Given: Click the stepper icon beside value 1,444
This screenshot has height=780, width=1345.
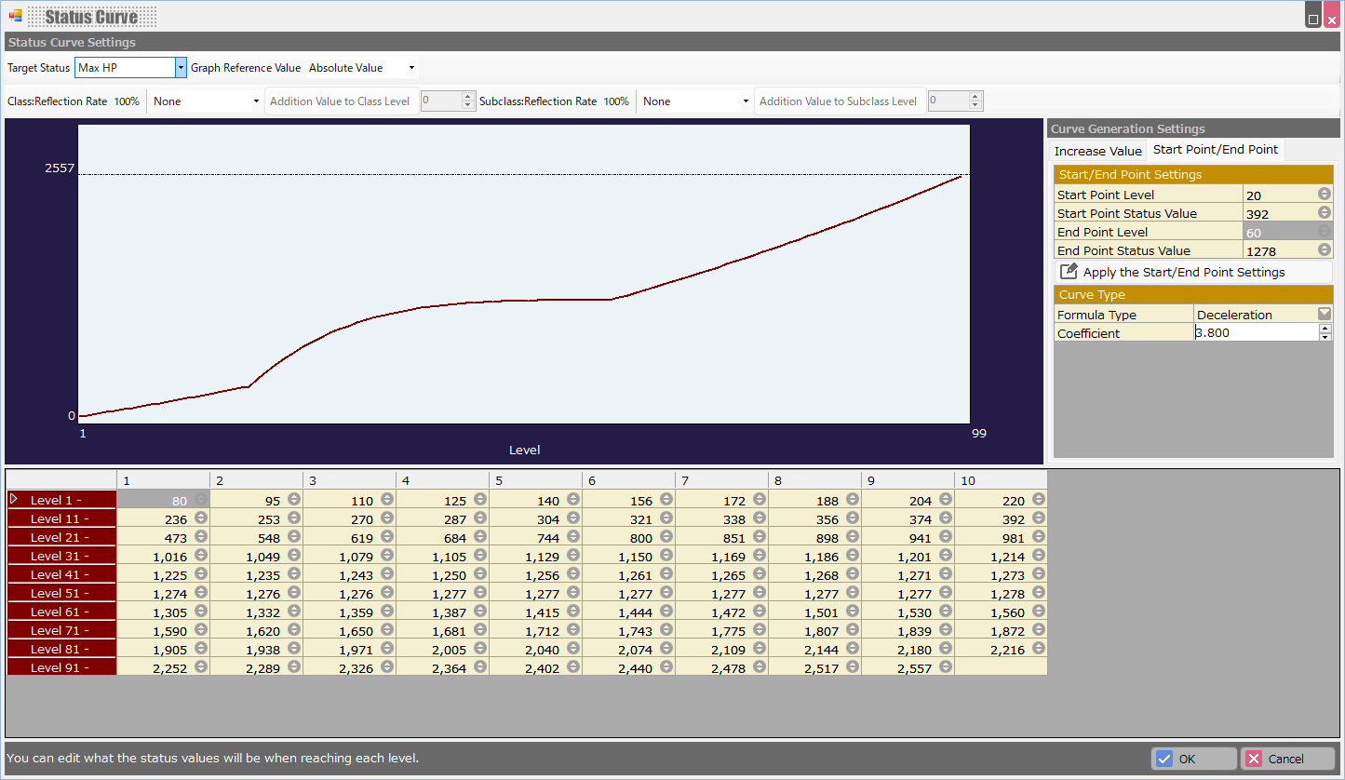Looking at the screenshot, I should (x=666, y=612).
